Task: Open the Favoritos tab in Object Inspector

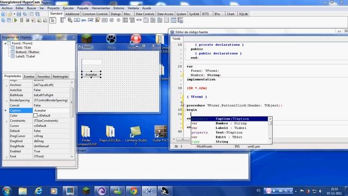Action: click(43, 76)
